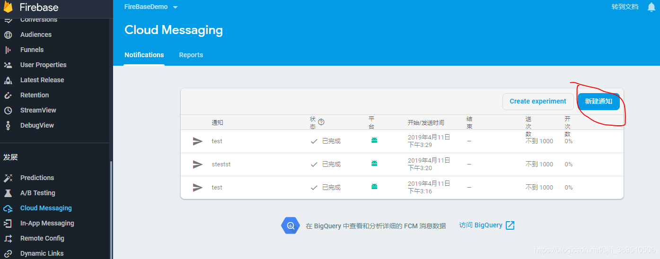Click the Retention magnet icon

point(8,95)
